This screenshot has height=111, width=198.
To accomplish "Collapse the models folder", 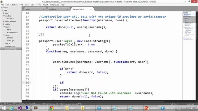I will tap(4, 16).
